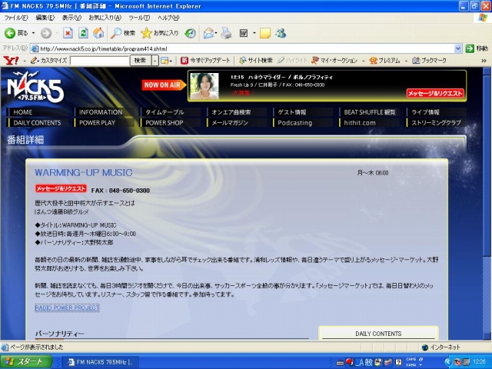Click the Yahoo toolbar update now icon
This screenshot has width=492, height=369.
(184, 60)
